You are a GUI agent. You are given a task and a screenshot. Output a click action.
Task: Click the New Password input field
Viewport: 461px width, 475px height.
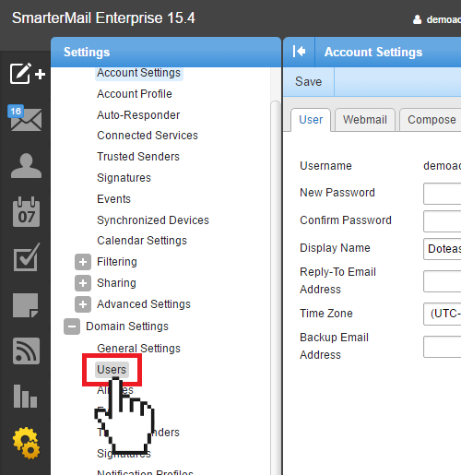click(442, 194)
